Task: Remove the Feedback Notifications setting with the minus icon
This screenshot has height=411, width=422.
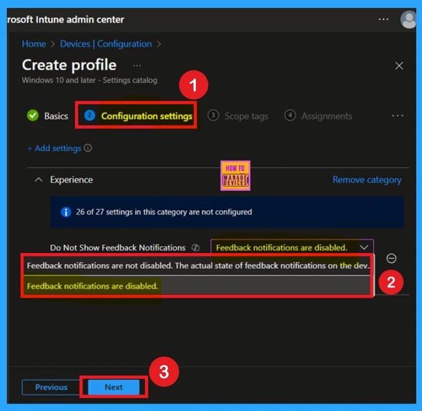Action: tap(391, 258)
